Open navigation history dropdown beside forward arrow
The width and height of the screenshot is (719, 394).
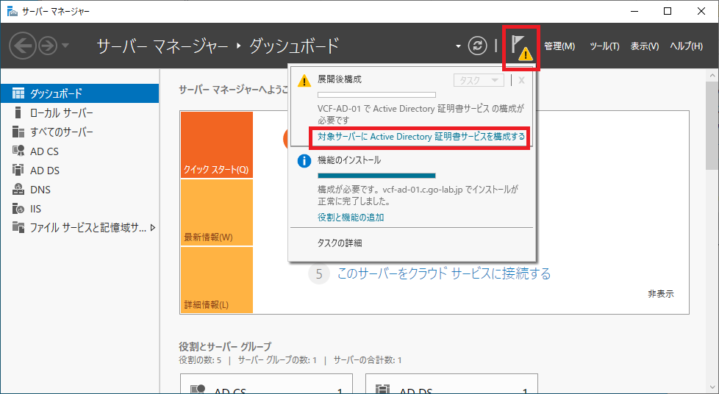(x=65, y=46)
